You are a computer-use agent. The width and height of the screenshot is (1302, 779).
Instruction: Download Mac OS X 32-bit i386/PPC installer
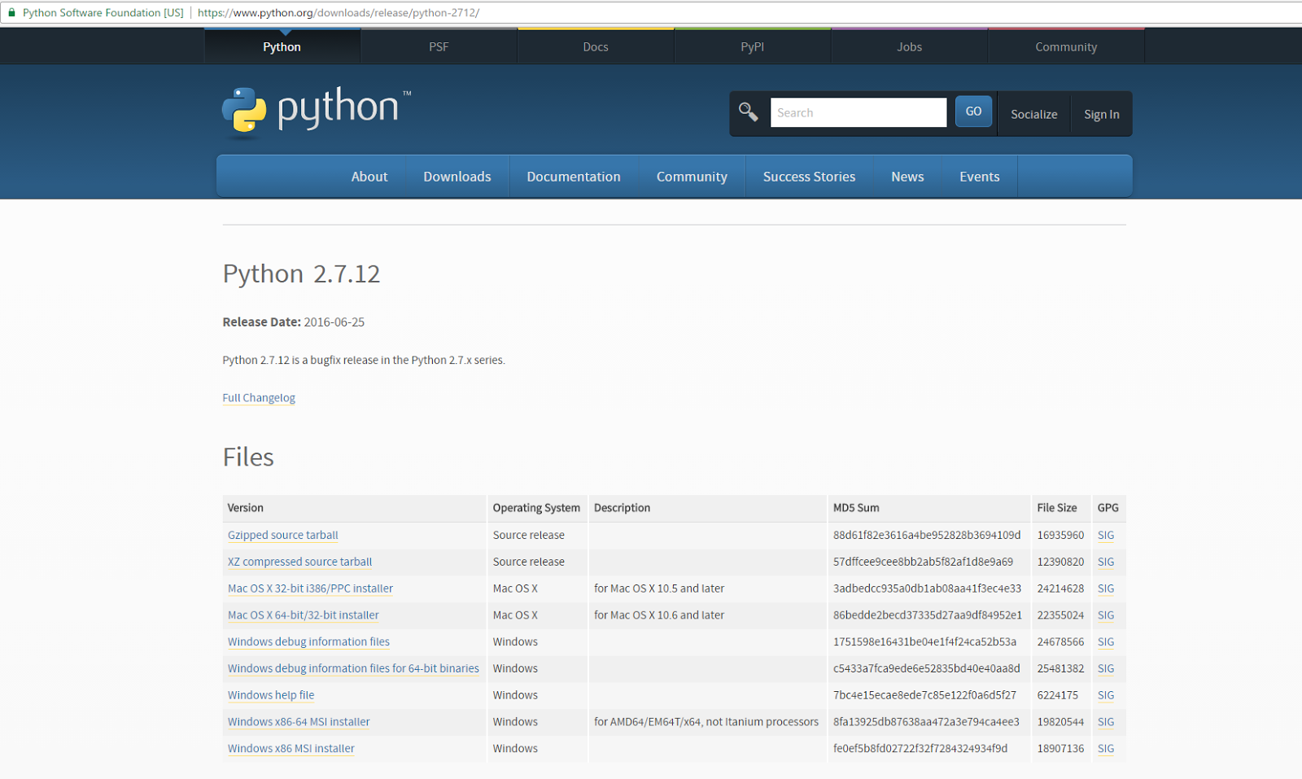point(310,589)
